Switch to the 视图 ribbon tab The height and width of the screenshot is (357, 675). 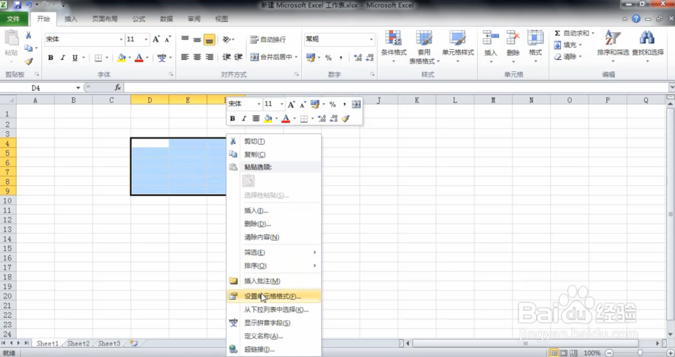(x=221, y=19)
